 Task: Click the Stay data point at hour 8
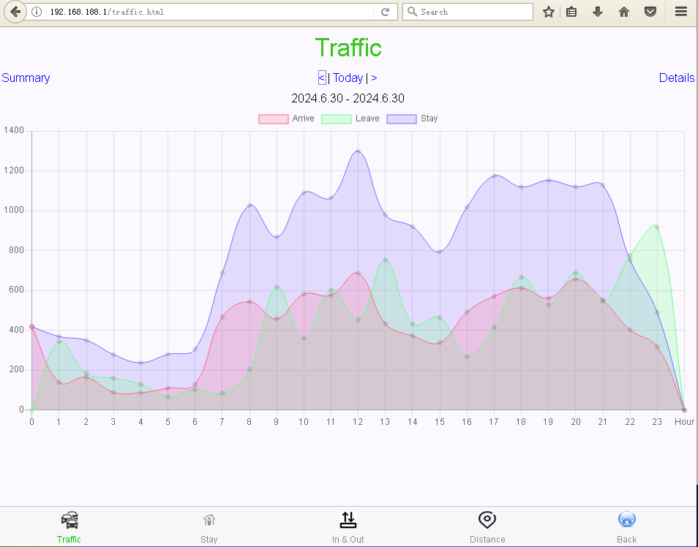click(x=249, y=205)
